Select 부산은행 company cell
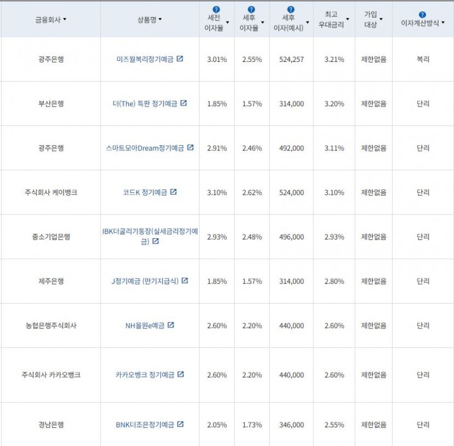 [x=51, y=104]
